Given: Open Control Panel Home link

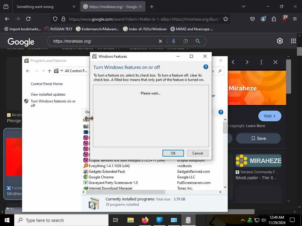Looking at the screenshot, I should (47, 84).
